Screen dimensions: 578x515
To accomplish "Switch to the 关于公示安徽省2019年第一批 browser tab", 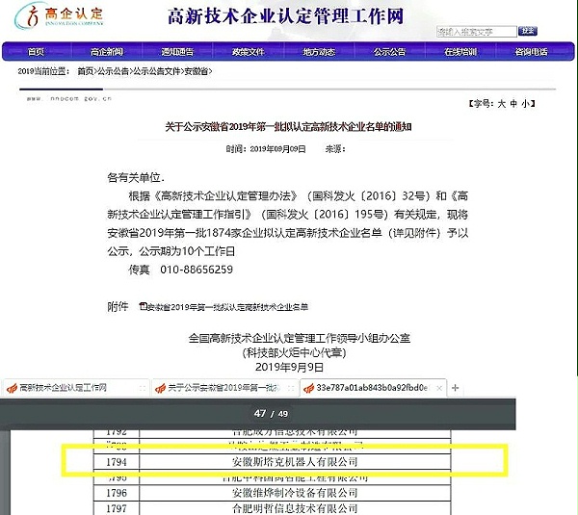I will [x=224, y=388].
